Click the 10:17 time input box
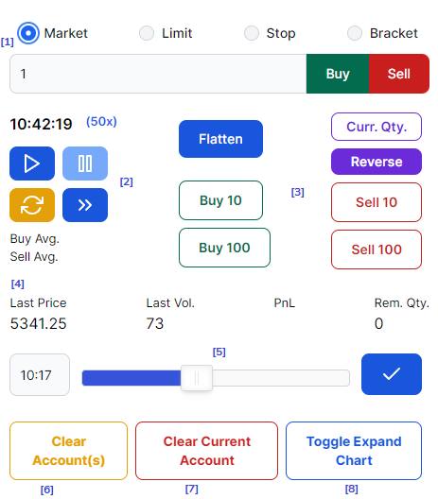Screen dimensions: 438x499 [40, 375]
